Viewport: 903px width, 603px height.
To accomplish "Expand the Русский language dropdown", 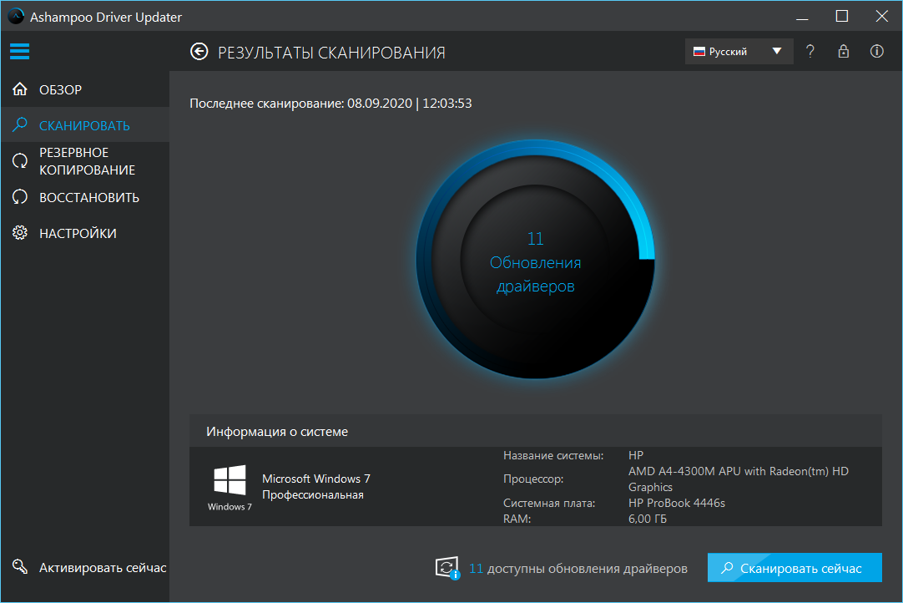I will (739, 51).
